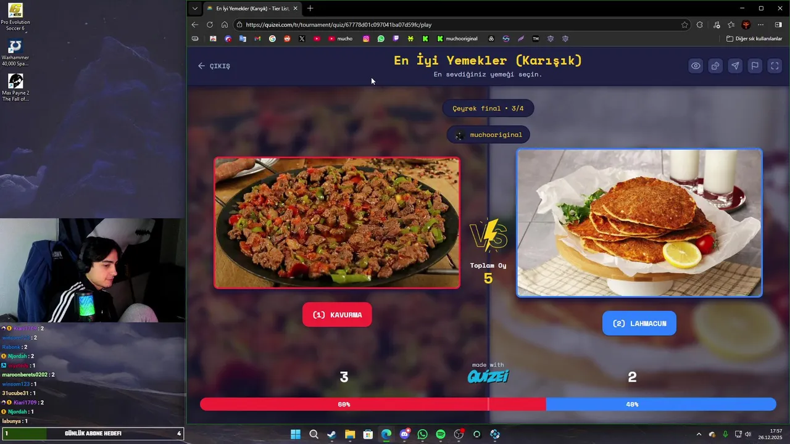The image size is (790, 444).
Task: Click the muchooriginal creator badge
Action: coord(488,134)
